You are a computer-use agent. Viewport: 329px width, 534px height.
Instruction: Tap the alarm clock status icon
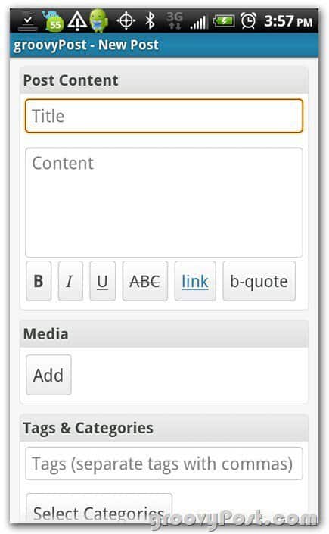[x=248, y=21]
